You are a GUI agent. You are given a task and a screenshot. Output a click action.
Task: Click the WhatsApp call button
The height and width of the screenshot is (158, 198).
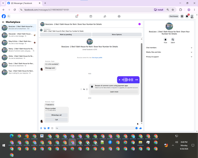coord(56,115)
